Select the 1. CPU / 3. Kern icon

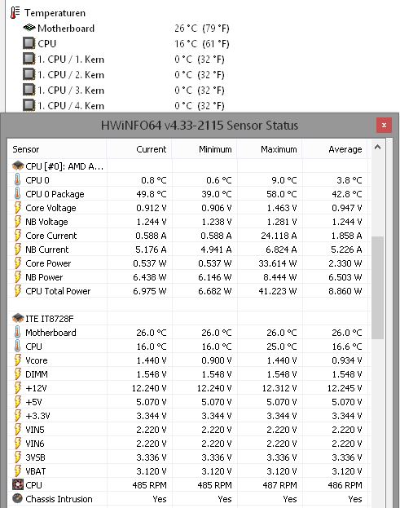(x=29, y=90)
